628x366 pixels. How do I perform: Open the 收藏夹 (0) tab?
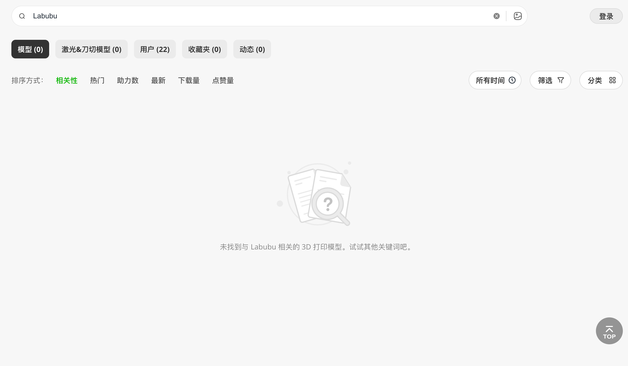204,49
